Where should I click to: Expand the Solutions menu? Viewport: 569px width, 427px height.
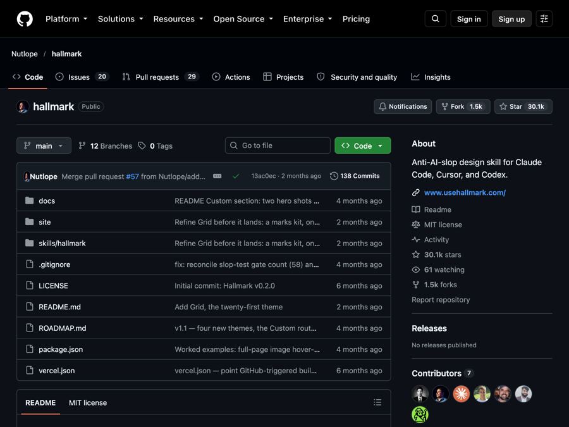tap(121, 19)
